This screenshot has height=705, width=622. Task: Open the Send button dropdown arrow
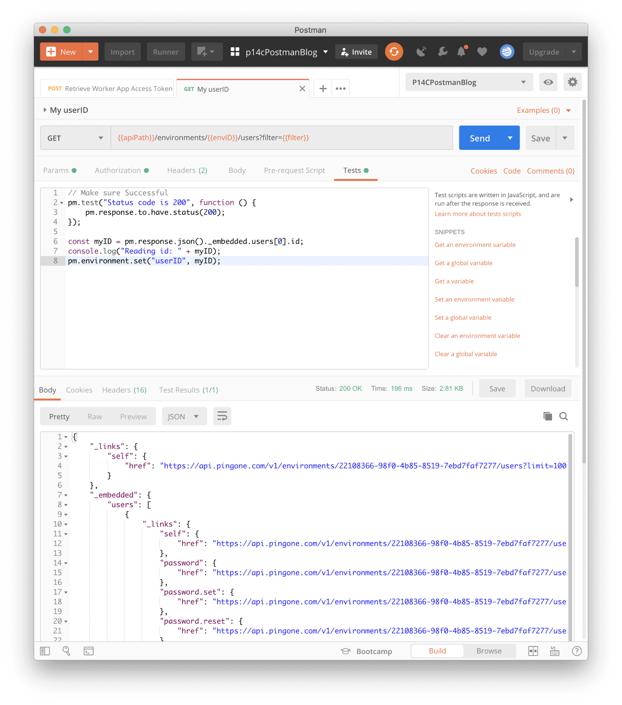510,138
